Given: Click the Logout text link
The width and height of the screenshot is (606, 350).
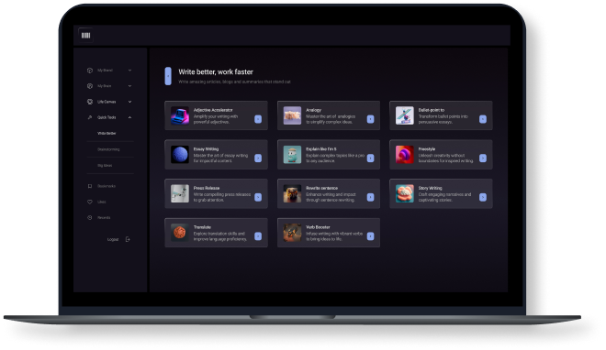Looking at the screenshot, I should (113, 239).
